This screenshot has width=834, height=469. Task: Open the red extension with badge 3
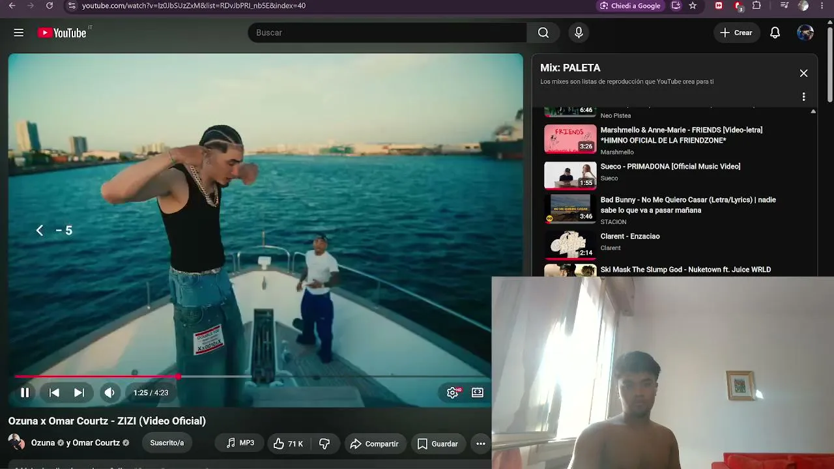(738, 7)
